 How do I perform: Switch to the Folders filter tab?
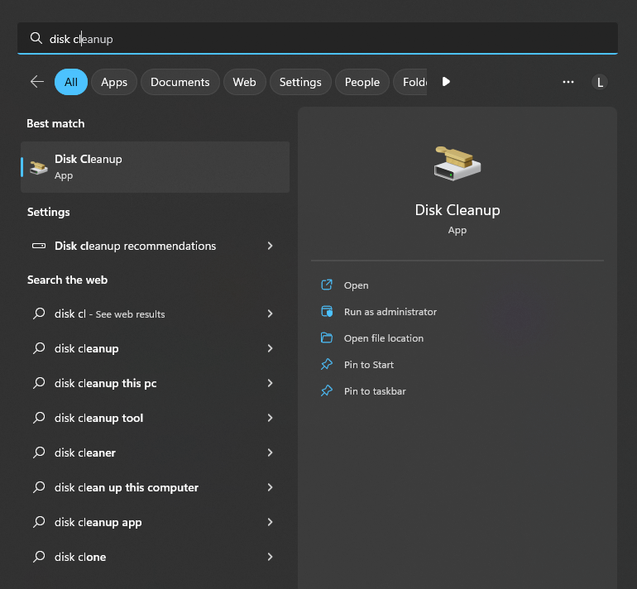click(x=410, y=82)
